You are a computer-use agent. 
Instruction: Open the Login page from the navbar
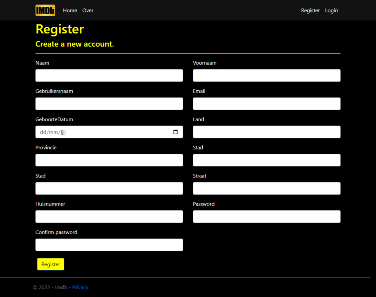pyautogui.click(x=332, y=10)
